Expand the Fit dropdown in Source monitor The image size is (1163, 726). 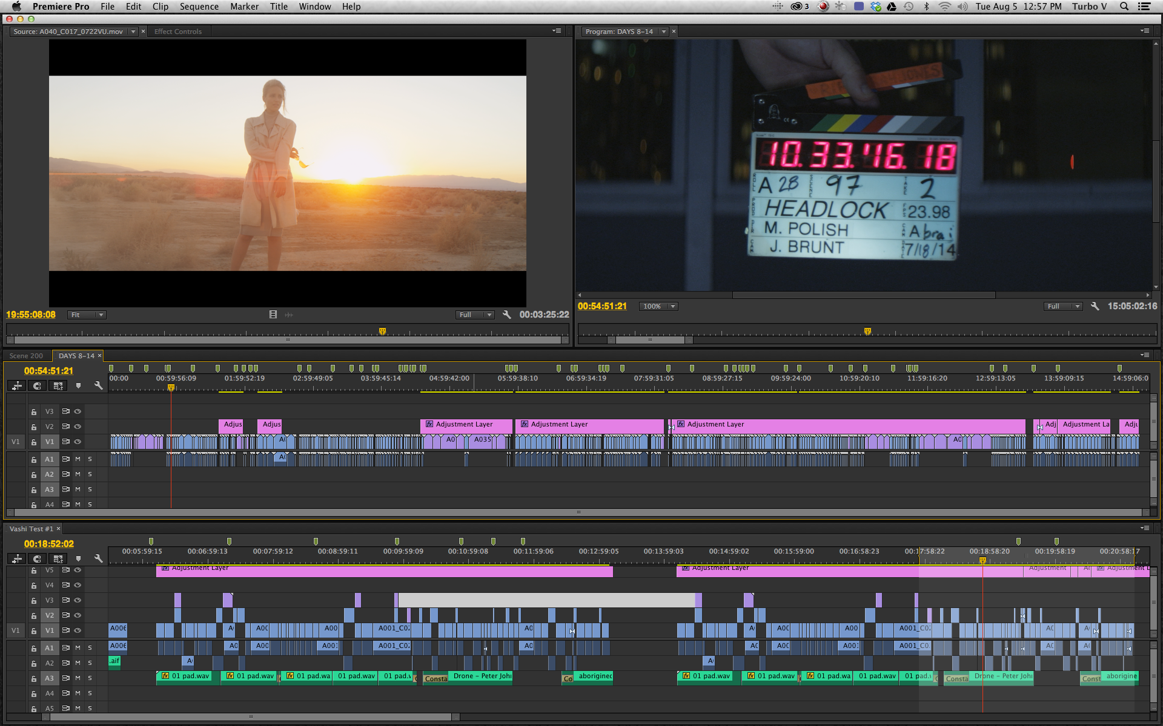(85, 315)
